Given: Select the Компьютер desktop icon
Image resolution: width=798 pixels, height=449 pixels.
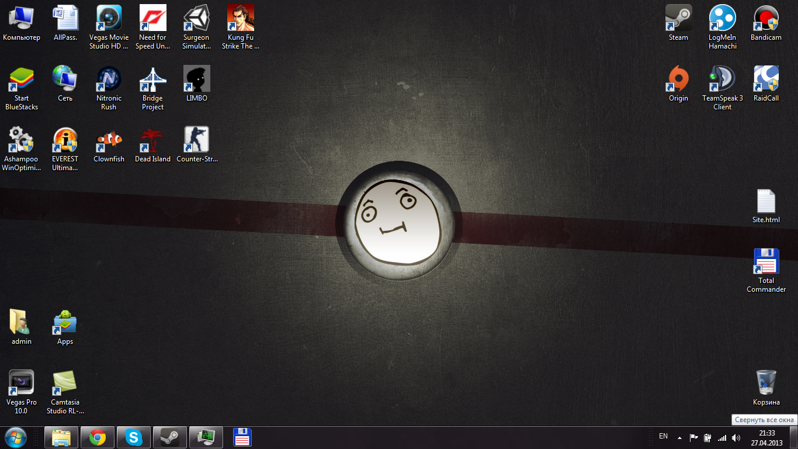Looking at the screenshot, I should (x=22, y=23).
